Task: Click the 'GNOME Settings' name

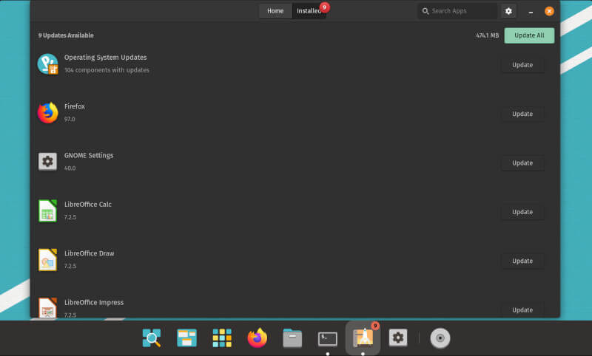Action: click(x=89, y=155)
